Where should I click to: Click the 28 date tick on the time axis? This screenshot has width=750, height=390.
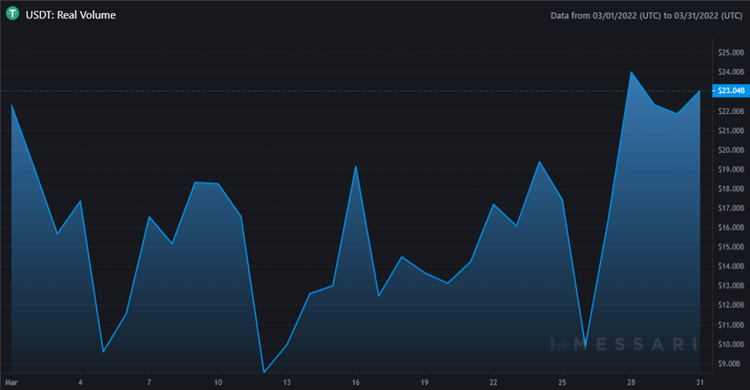pyautogui.click(x=632, y=382)
